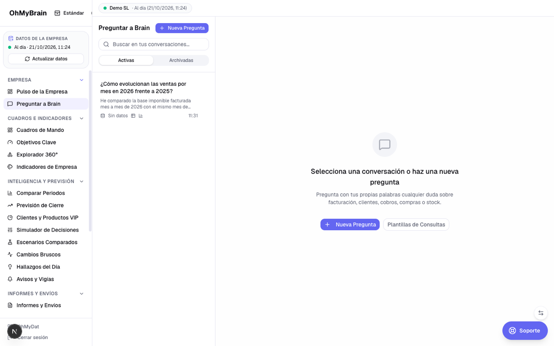Open Clientes y Productos VIP
The image size is (554, 346).
(x=46, y=218)
